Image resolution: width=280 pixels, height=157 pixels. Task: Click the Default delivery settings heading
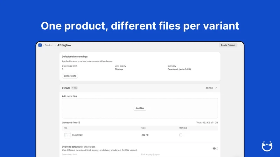coord(75,57)
